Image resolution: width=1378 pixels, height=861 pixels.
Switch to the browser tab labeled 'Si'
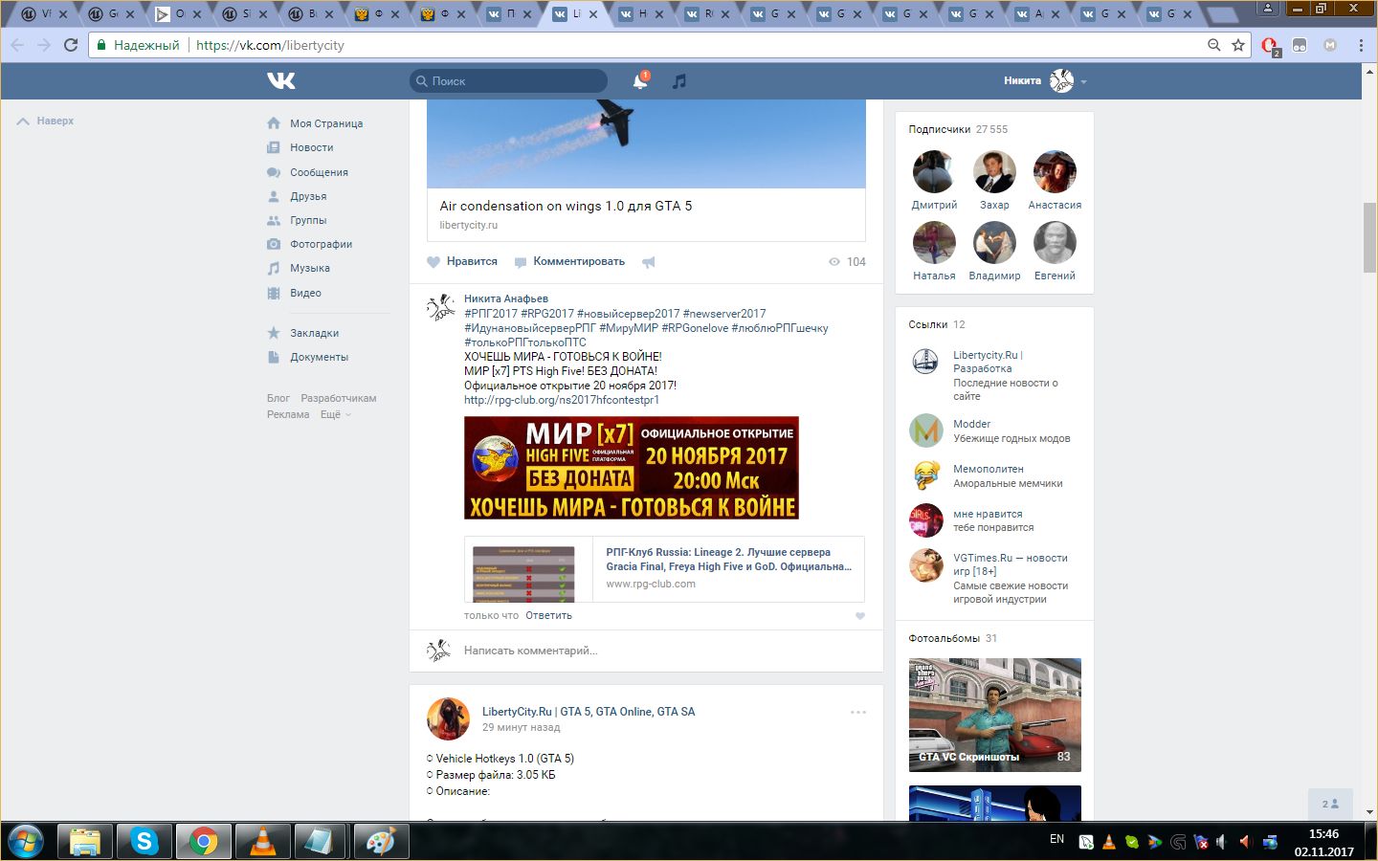click(247, 14)
